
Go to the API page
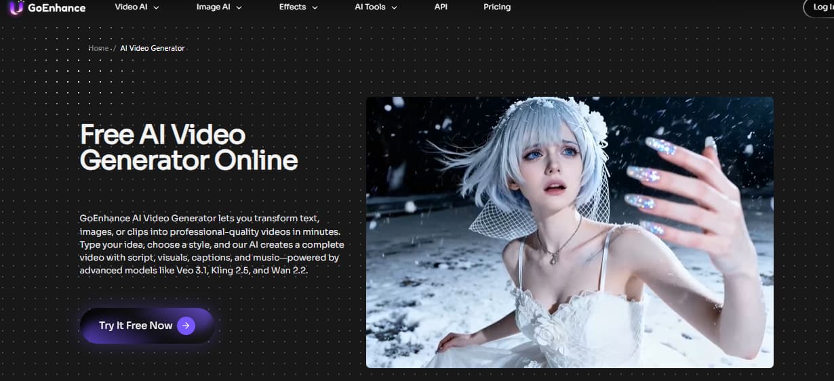coord(441,7)
